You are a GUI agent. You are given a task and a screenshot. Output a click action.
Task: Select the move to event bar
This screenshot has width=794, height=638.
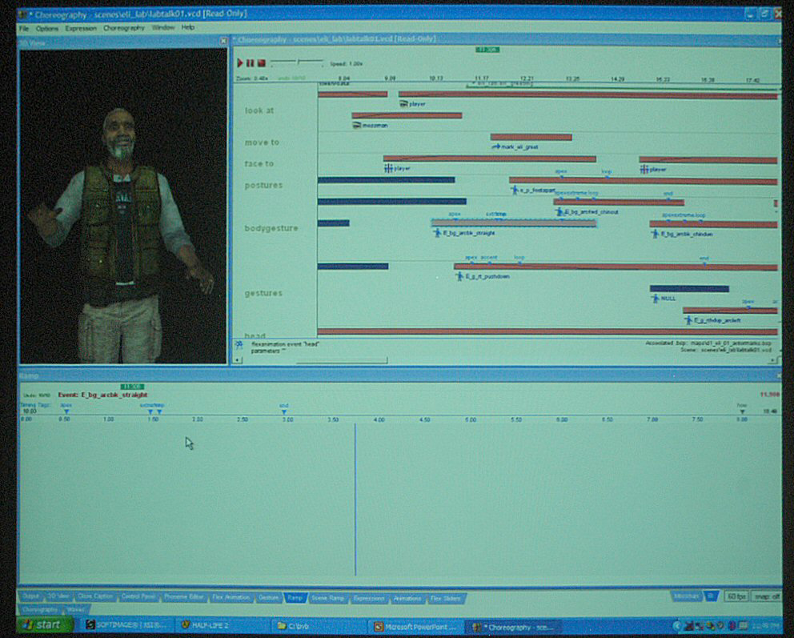[531, 137]
